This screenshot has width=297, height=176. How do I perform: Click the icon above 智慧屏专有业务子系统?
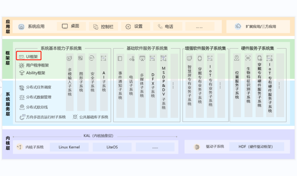coord(189,58)
